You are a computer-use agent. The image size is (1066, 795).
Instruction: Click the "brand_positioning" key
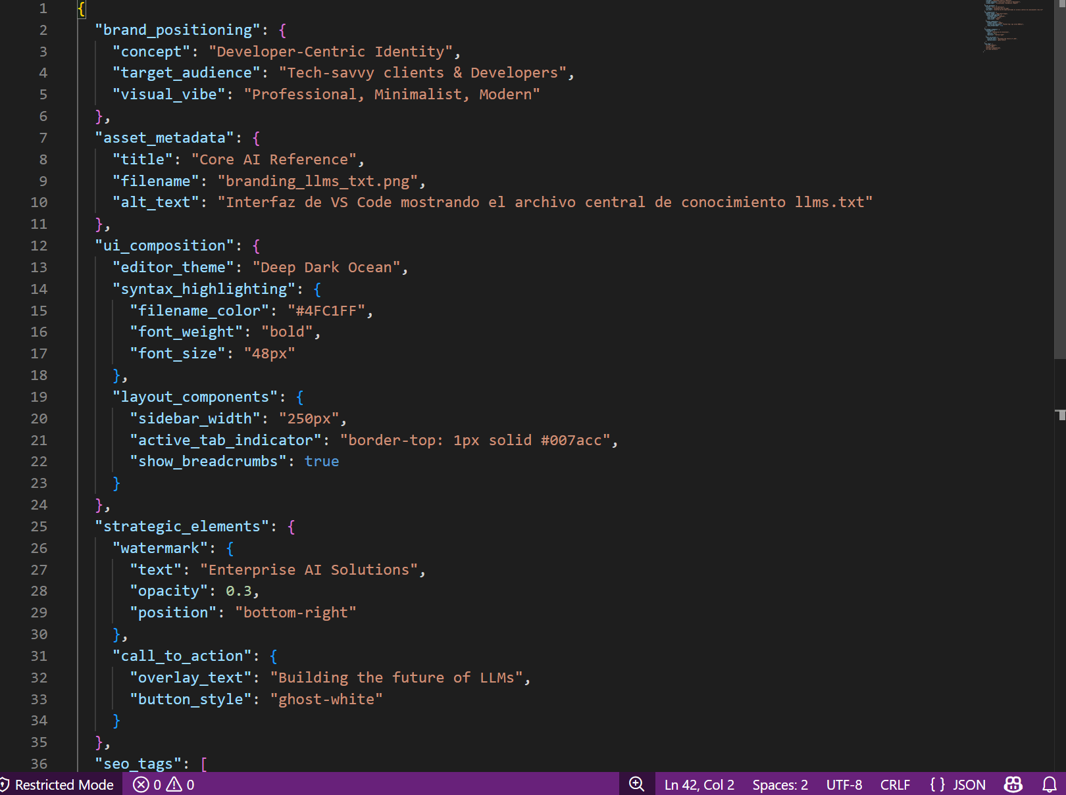pyautogui.click(x=178, y=30)
